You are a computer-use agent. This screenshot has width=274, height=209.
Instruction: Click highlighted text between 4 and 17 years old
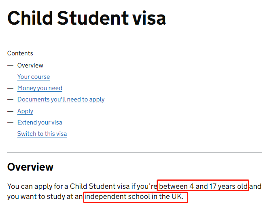(203, 186)
